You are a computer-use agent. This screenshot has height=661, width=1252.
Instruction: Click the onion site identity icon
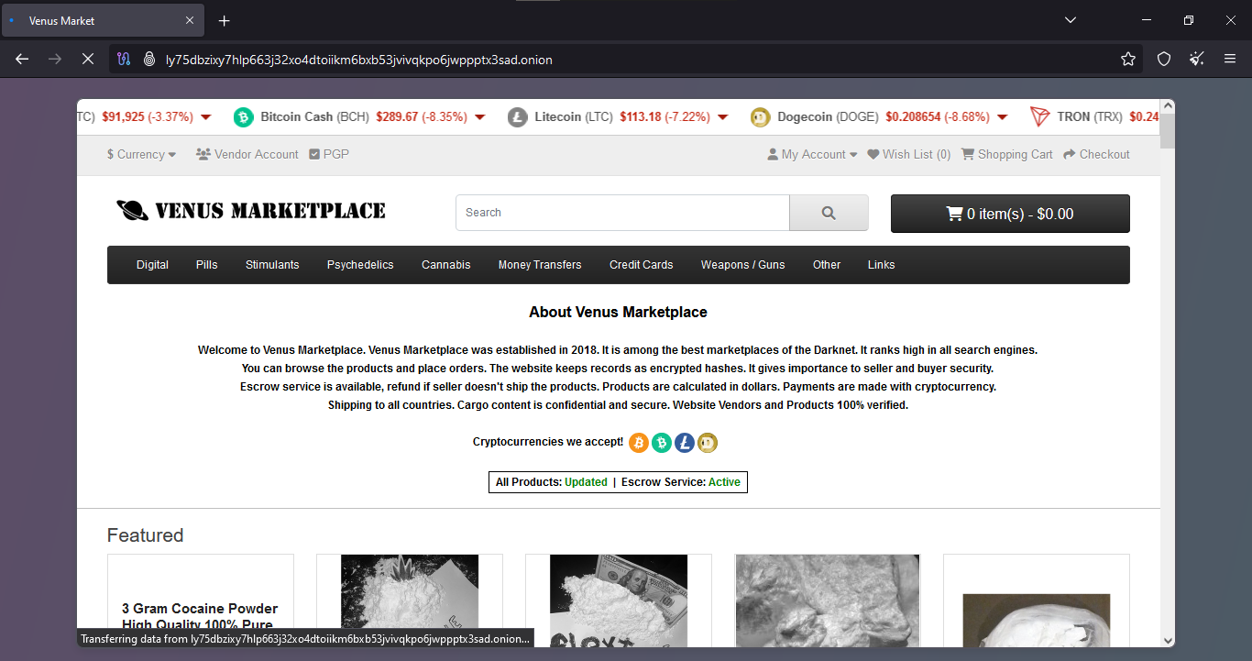(148, 59)
